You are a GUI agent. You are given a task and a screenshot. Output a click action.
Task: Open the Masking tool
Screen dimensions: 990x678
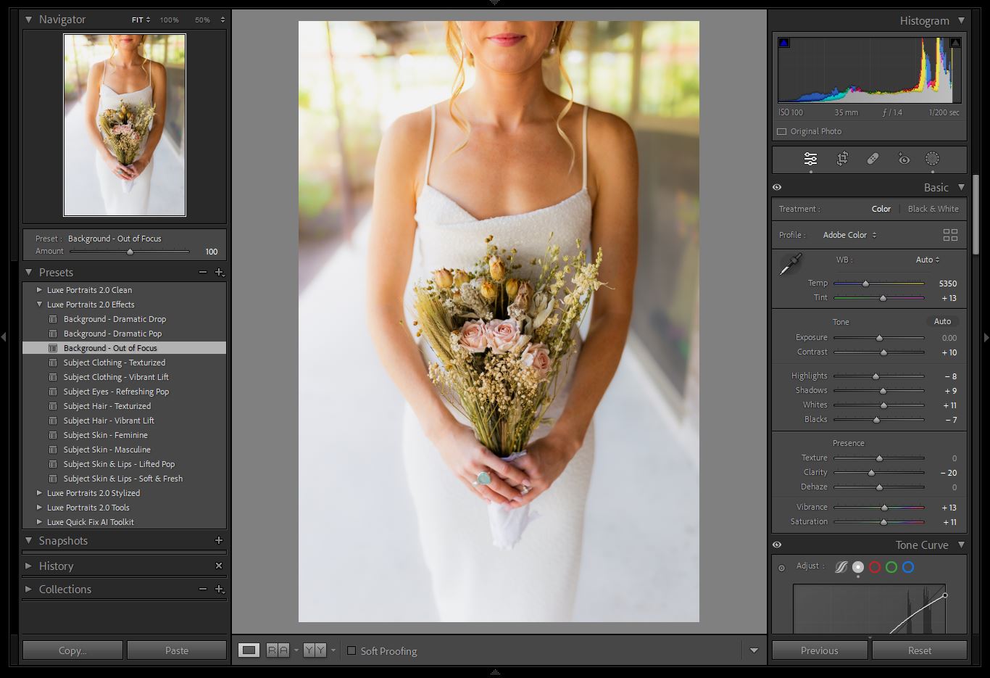coord(932,160)
